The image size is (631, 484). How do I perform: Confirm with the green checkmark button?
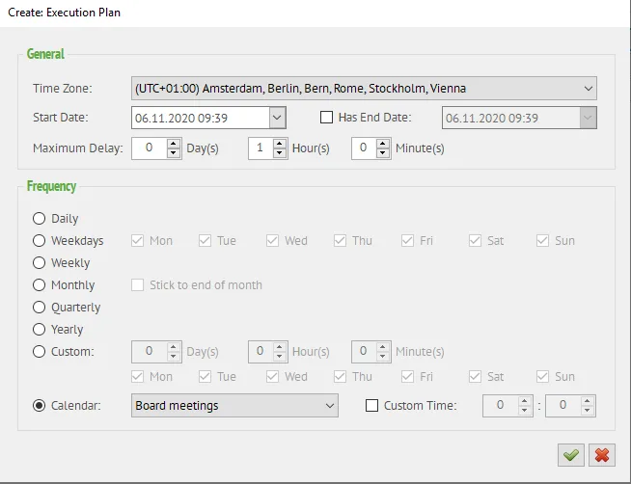(570, 455)
